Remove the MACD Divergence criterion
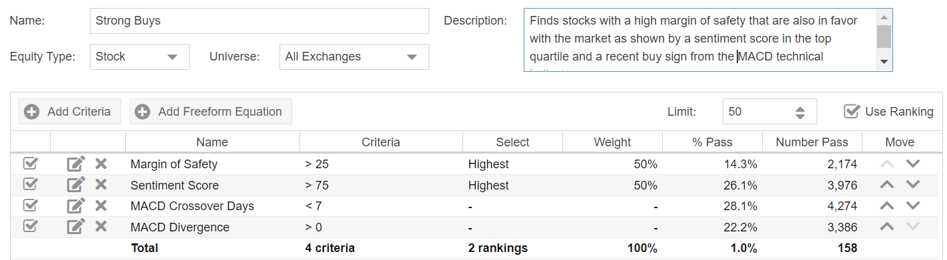 tap(101, 227)
